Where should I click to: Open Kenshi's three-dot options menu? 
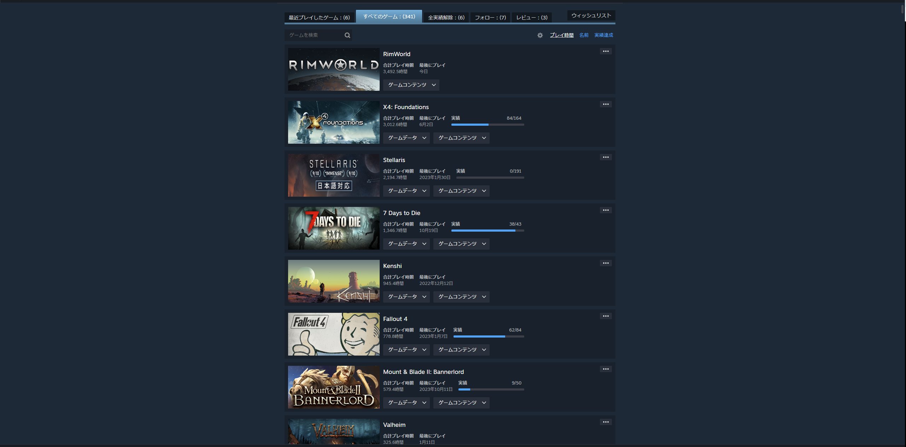606,263
